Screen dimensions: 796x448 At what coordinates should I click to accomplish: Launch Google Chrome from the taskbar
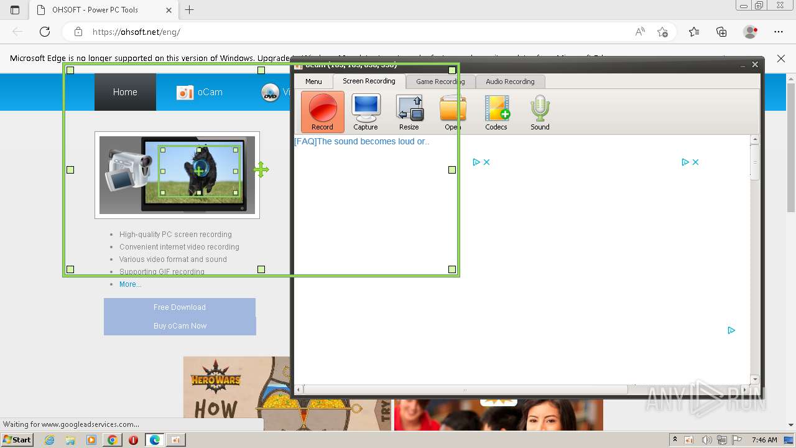112,440
